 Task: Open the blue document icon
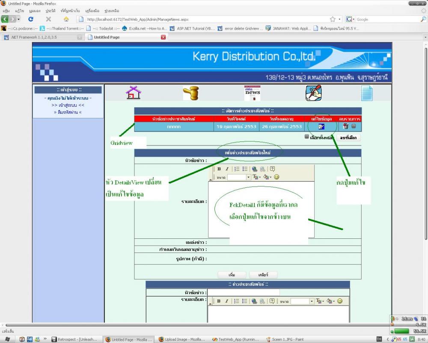click(367, 93)
